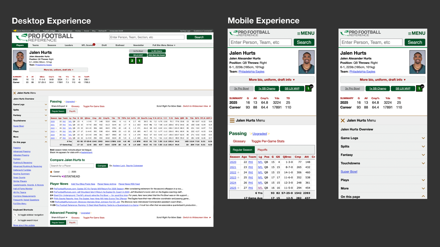Click the red NFL Scores notification badge
The height and width of the screenshot is (247, 440).
coord(94,44)
